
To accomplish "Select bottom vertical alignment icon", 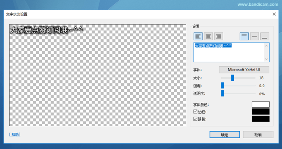I will pos(265,36).
